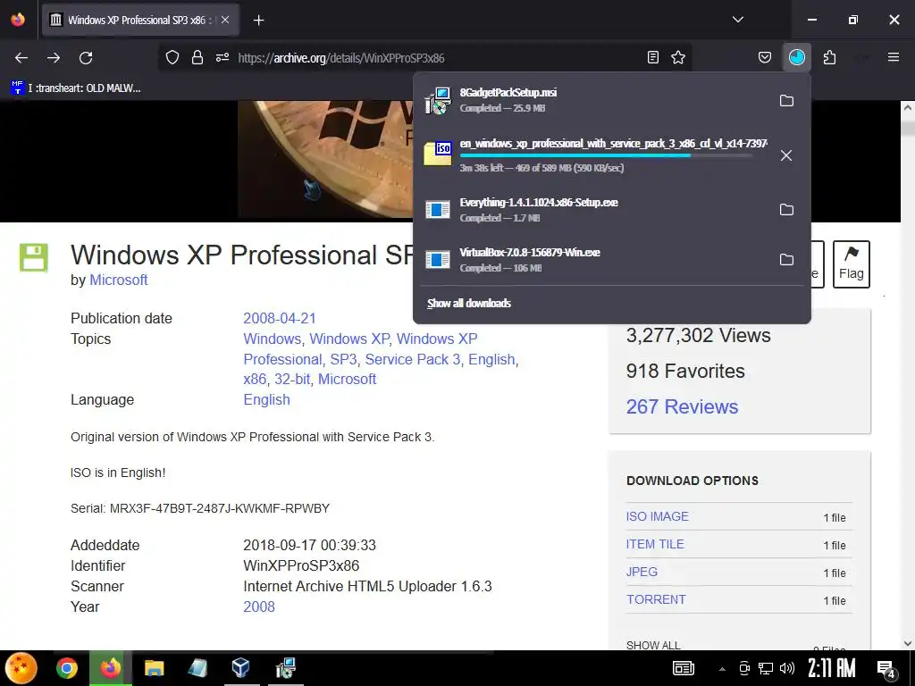Viewport: 915px width, 686px height.
Task: Click the page vertical scrollbar
Action: coord(907,373)
